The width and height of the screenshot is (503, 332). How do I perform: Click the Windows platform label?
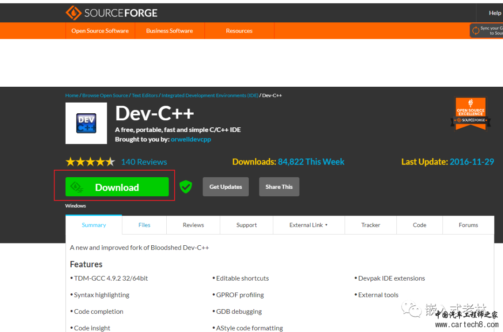pyautogui.click(x=75, y=206)
